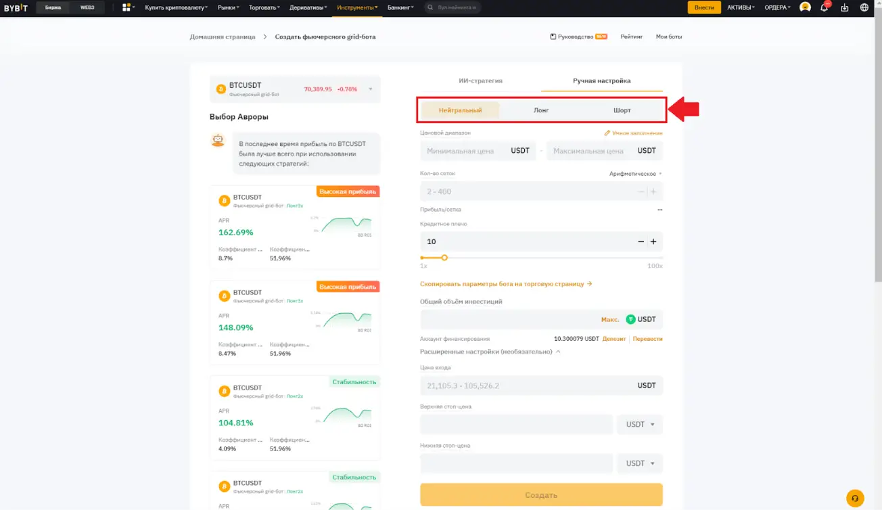Open the app download icon

tap(843, 7)
